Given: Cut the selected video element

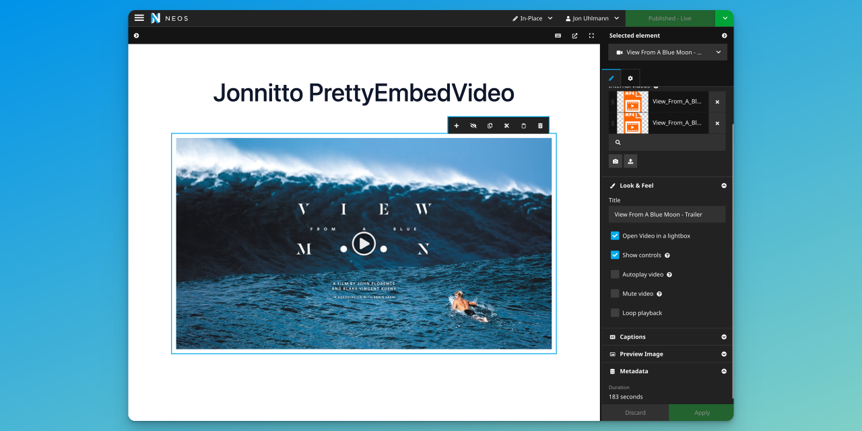Looking at the screenshot, I should coord(506,125).
